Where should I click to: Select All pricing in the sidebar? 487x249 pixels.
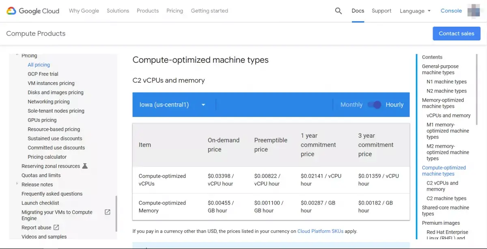[39, 65]
